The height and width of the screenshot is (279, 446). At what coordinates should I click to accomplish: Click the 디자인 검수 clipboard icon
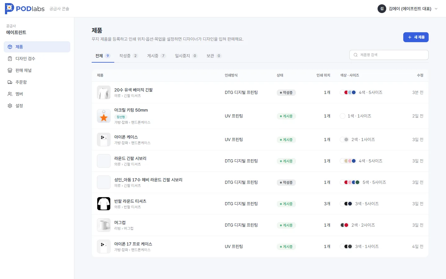pyautogui.click(x=10, y=59)
